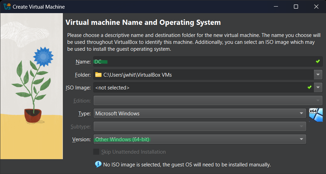Image resolution: width=326 pixels, height=174 pixels.
Task: Click the ISO Image field showing not selected
Action: 203,88
